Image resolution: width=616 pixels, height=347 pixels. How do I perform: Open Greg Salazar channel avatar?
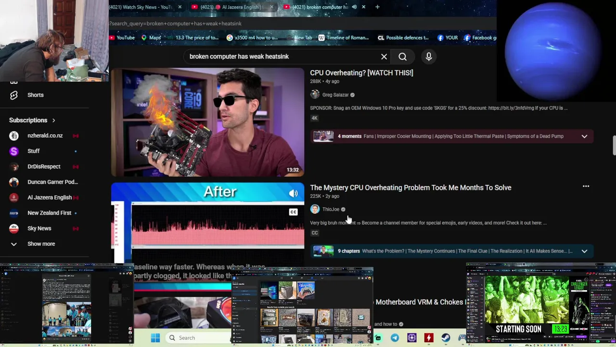tap(315, 94)
